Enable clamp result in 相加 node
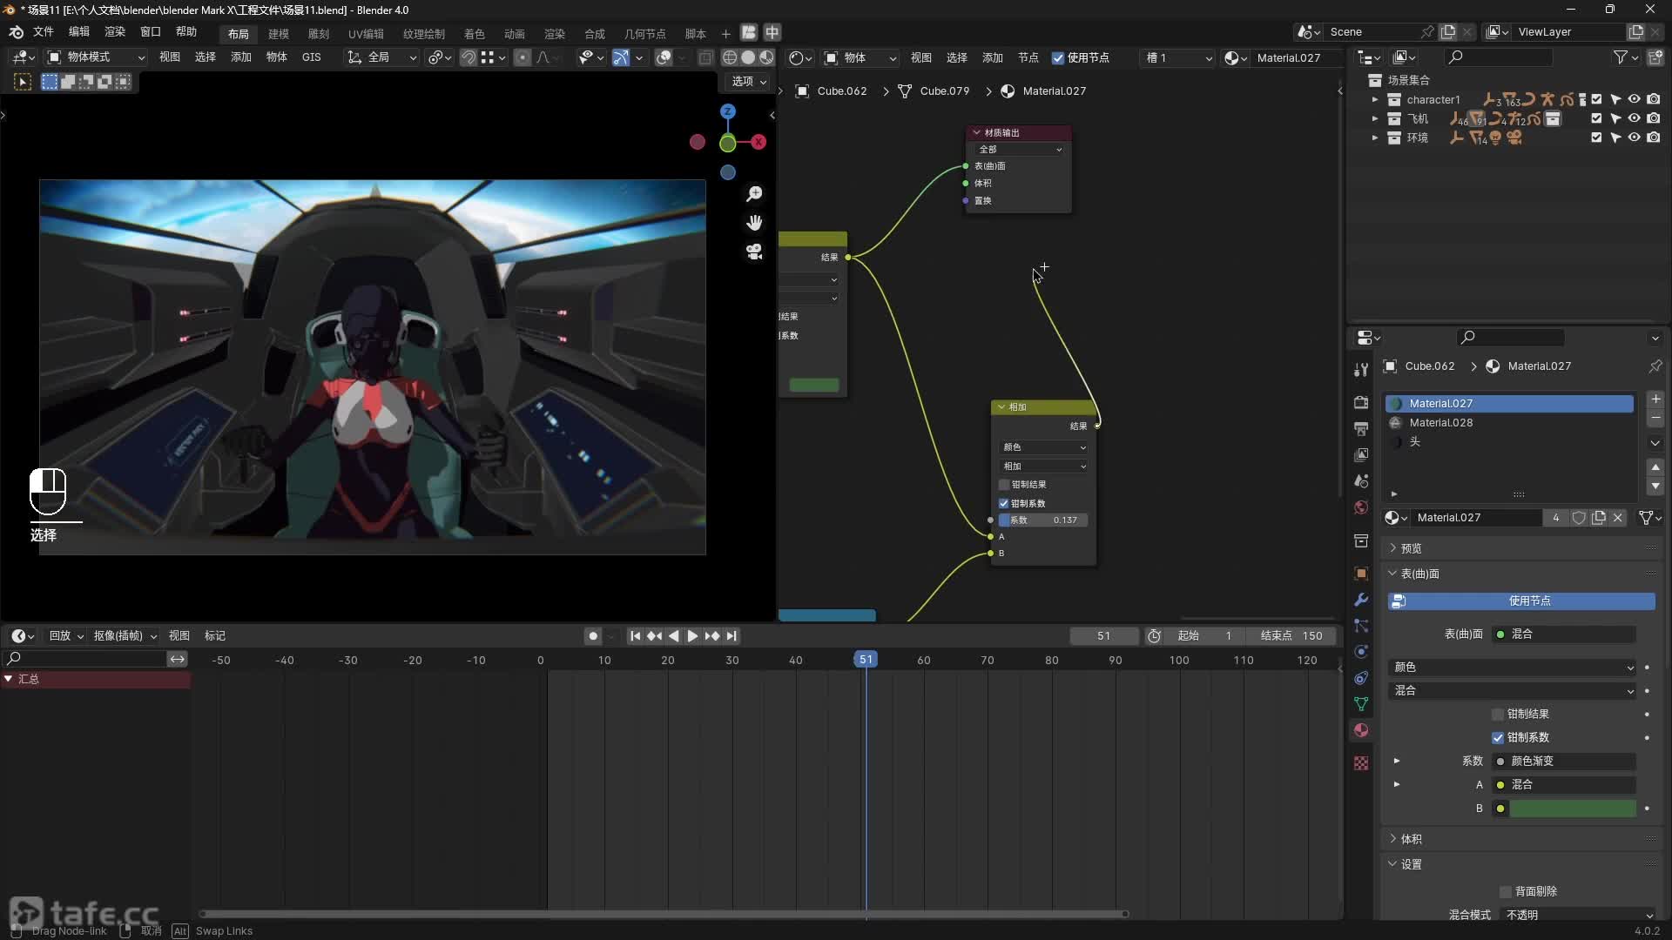This screenshot has width=1672, height=940. [x=1004, y=485]
